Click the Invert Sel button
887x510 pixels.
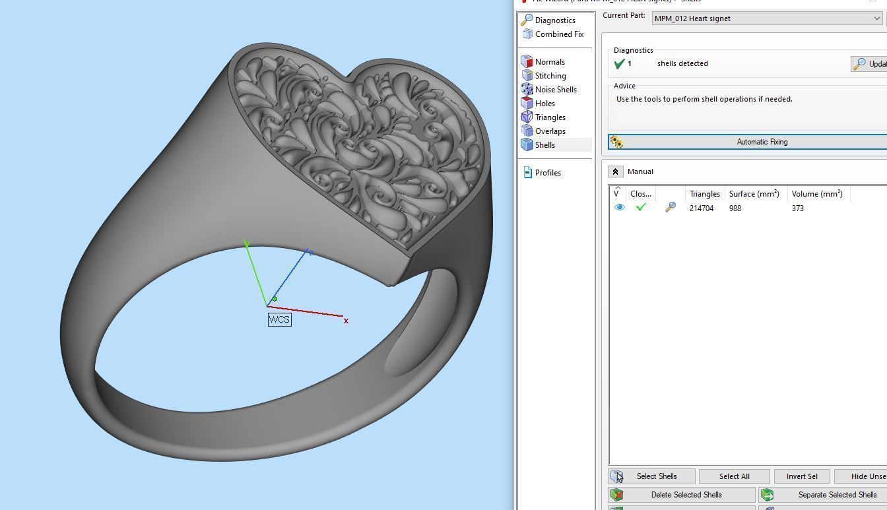pyautogui.click(x=802, y=476)
